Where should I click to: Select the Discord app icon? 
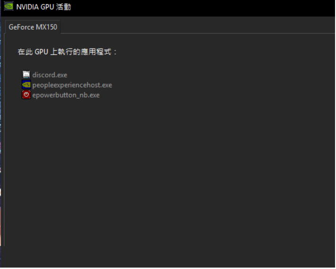tap(26, 75)
